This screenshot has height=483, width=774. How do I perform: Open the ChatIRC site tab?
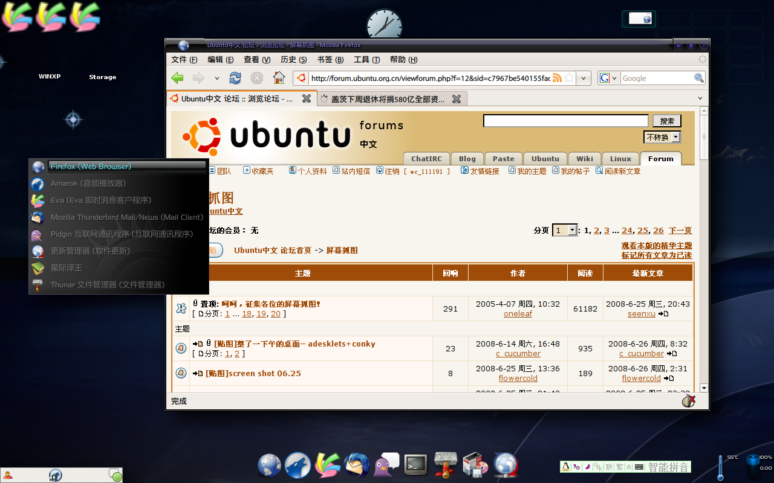426,159
